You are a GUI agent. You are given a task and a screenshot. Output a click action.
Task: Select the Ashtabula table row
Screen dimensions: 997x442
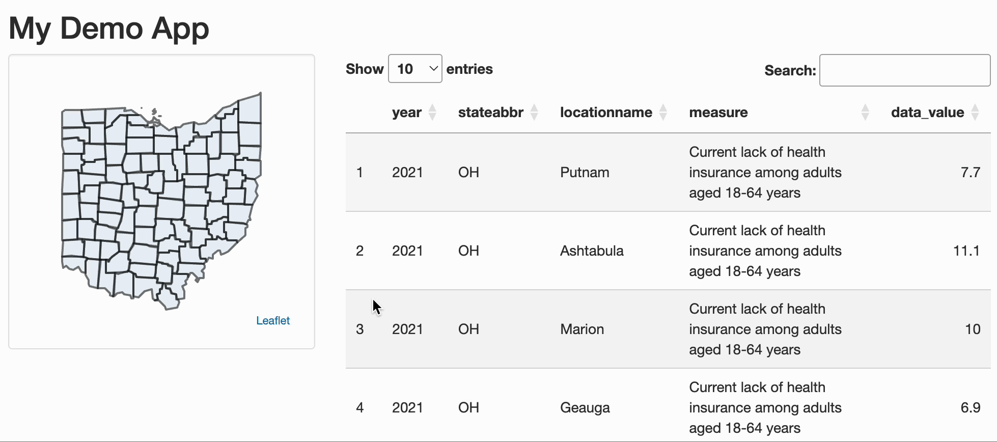coord(592,251)
